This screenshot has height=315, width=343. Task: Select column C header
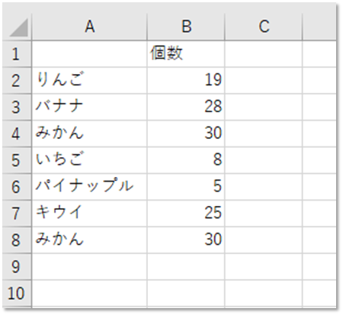[264, 27]
